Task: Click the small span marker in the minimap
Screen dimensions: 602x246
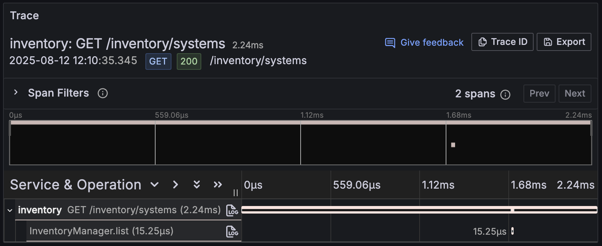Action: pyautogui.click(x=453, y=145)
